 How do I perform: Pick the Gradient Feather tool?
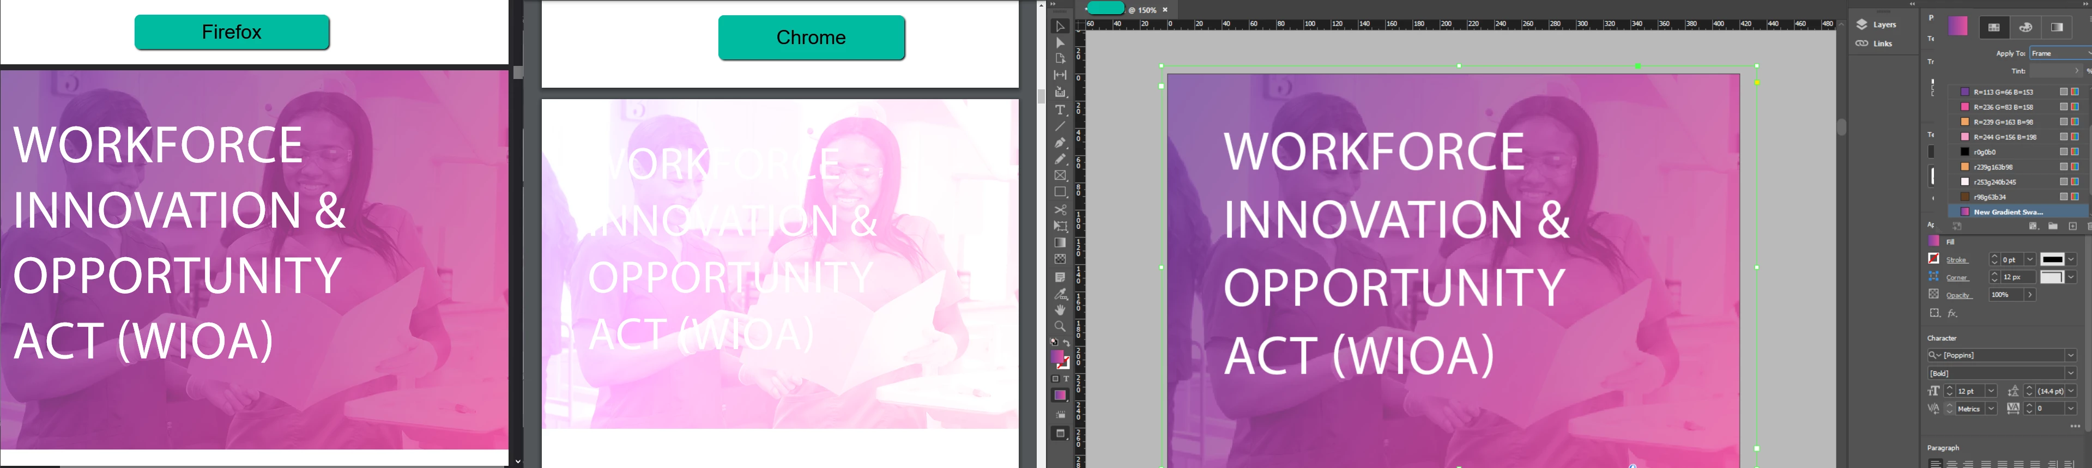click(1060, 259)
